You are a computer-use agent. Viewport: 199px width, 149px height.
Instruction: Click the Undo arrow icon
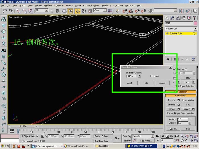(5, 11)
